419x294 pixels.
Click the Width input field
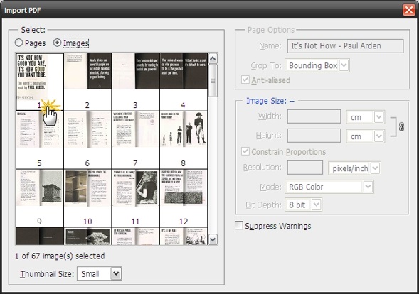(x=314, y=116)
